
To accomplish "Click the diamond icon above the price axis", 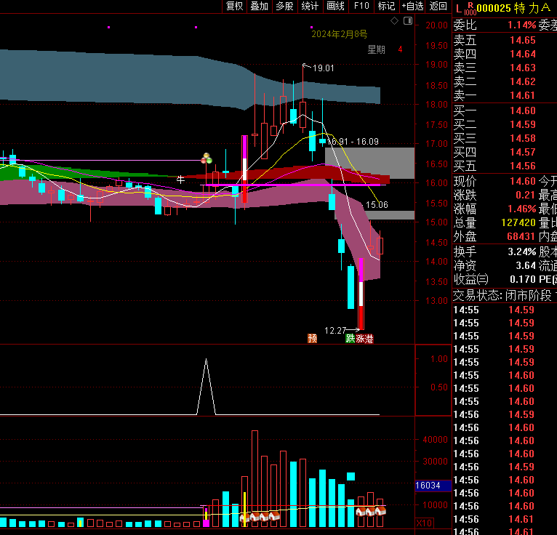I will [x=394, y=21].
